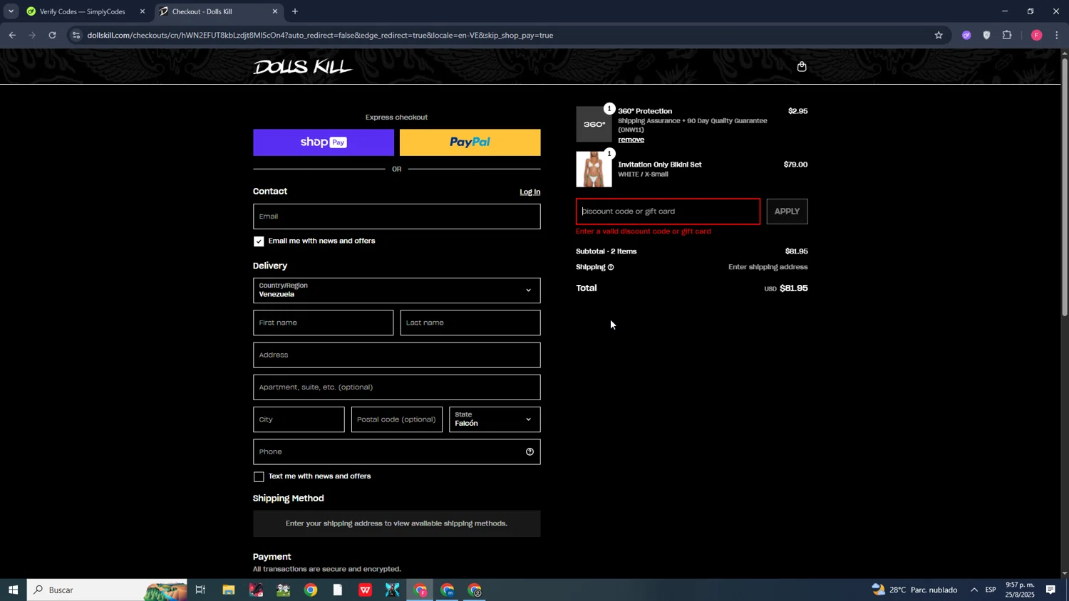Open the browser extensions puzzle icon

(x=1007, y=35)
